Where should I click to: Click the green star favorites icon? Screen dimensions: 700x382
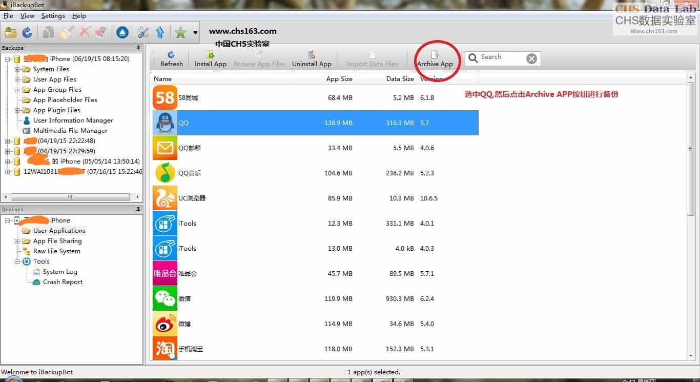tap(180, 32)
